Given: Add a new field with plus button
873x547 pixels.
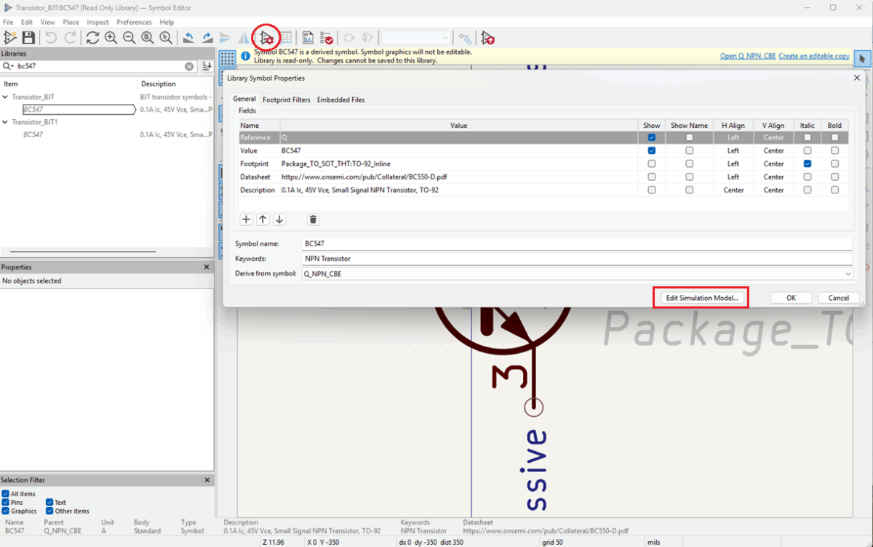Looking at the screenshot, I should click(246, 219).
